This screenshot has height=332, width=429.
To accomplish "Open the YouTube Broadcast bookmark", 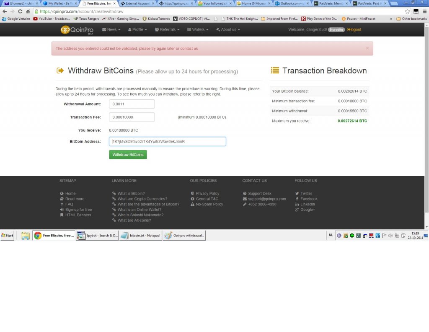I will 52,18.
